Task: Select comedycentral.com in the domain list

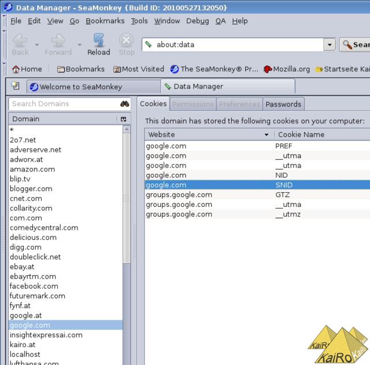Action: (65, 228)
